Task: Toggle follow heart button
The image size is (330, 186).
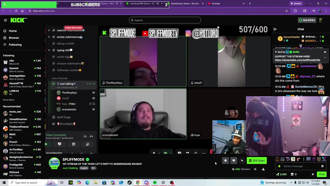Action: pos(234,161)
